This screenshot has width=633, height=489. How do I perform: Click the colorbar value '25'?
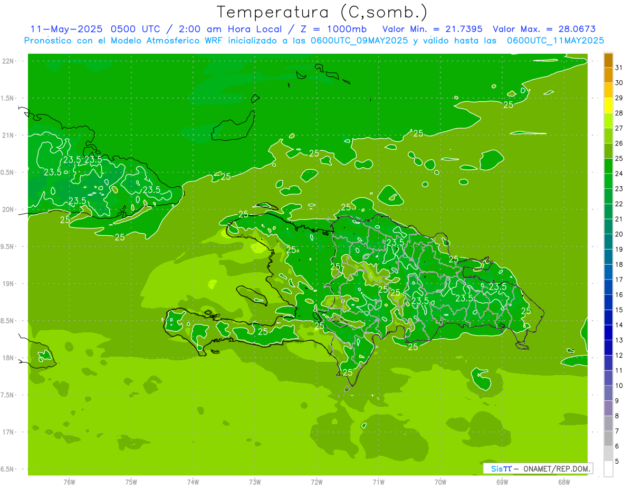click(x=619, y=158)
